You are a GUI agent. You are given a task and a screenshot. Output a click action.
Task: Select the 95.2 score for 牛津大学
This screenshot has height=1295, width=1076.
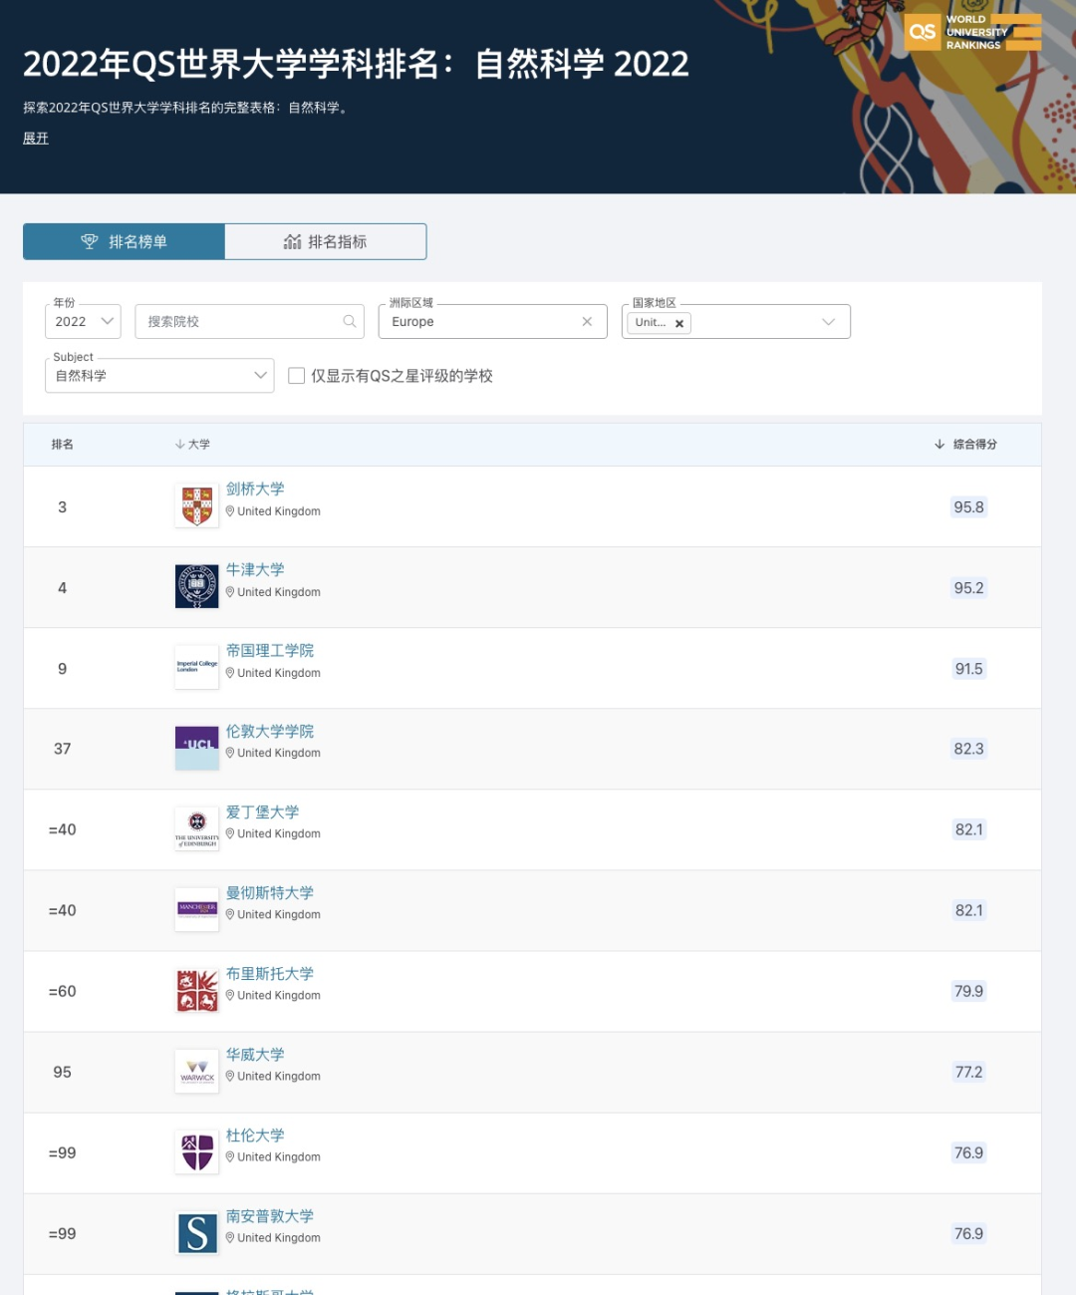point(968,587)
